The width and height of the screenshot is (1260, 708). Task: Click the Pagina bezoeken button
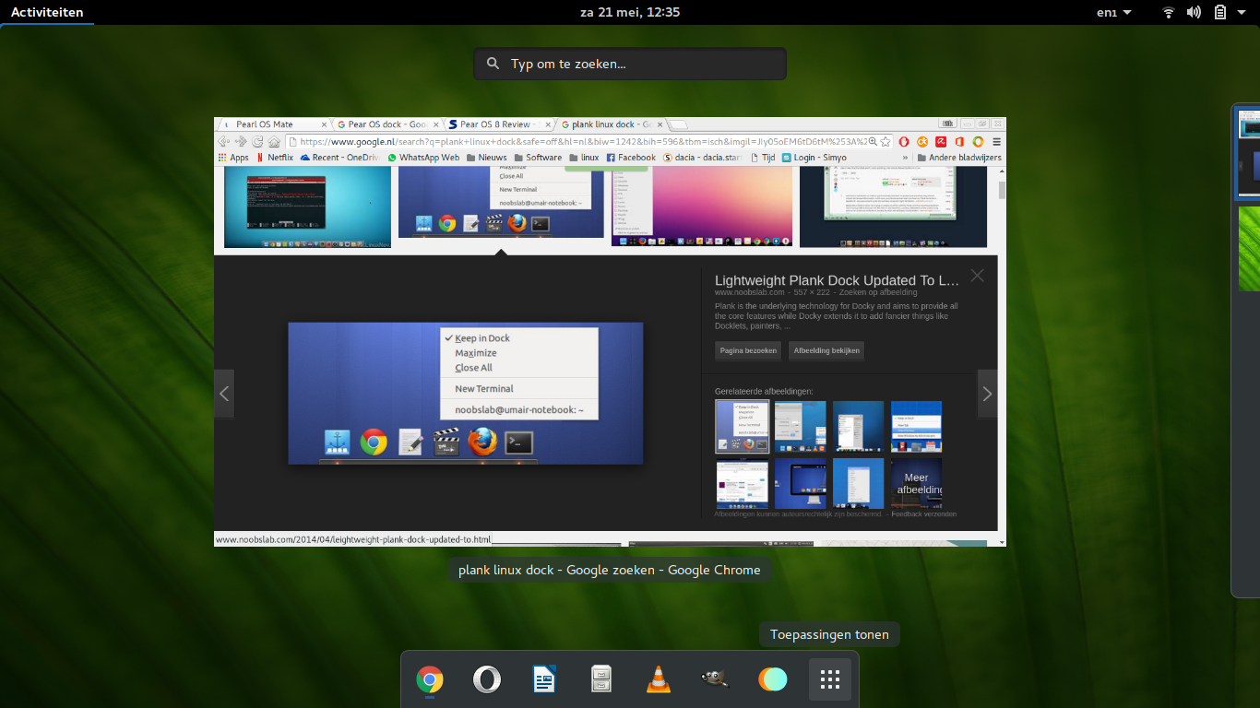tap(748, 350)
